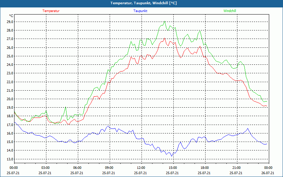283x177 pixels.
Task: Click the 15:00 time axis label
Action: click(x=173, y=168)
